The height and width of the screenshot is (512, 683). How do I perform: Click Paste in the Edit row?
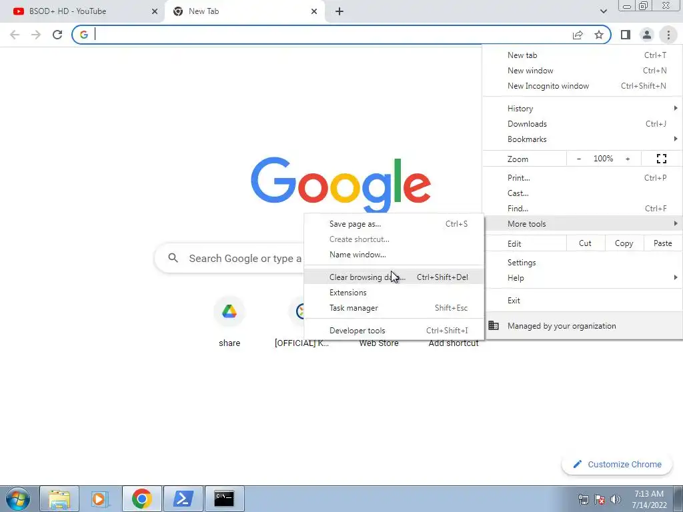[x=662, y=243]
